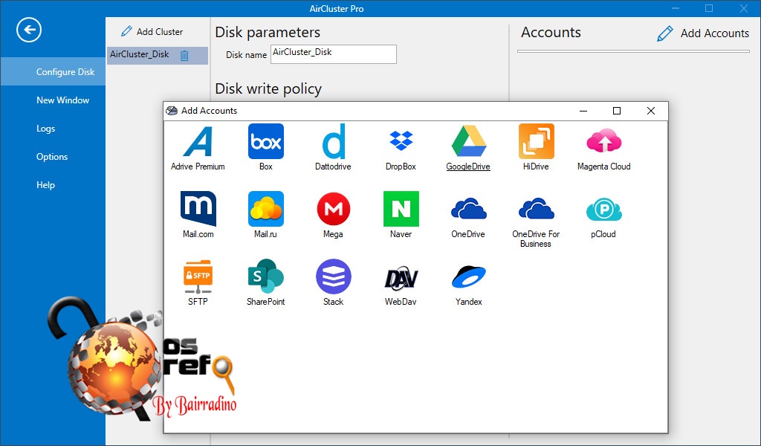761x446 pixels.
Task: Choose the Stack provider icon
Action: 334,276
